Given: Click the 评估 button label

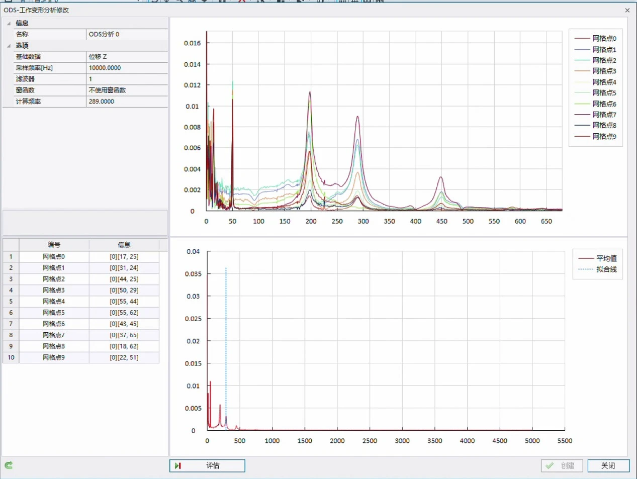Looking at the screenshot, I should coord(213,466).
